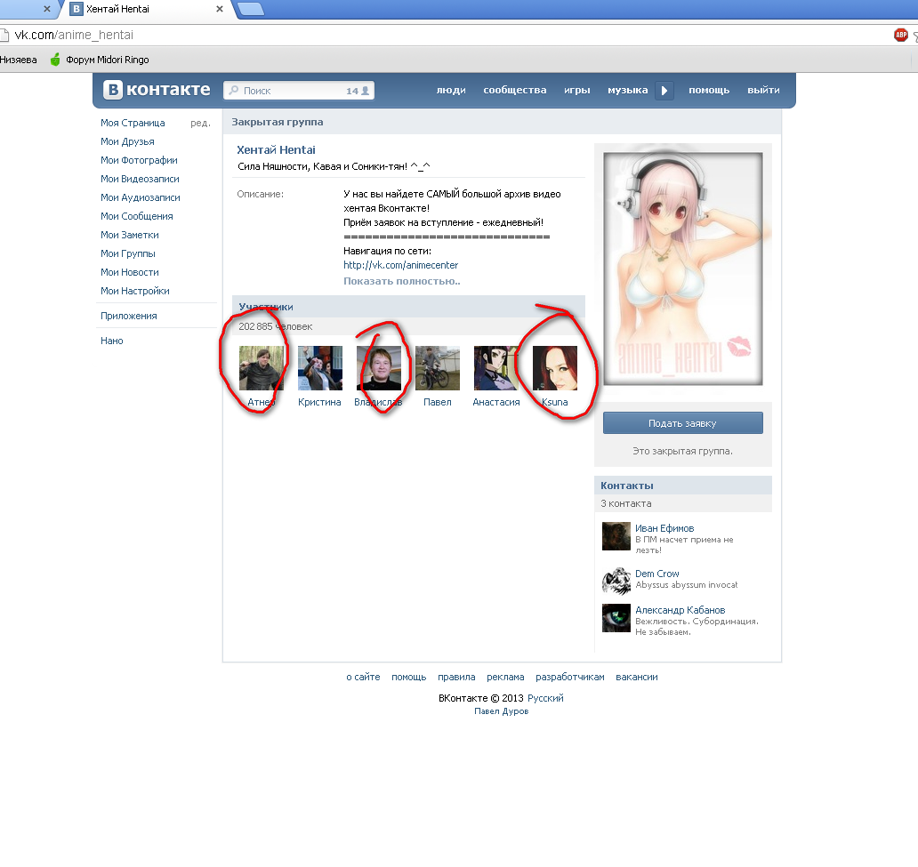Open the музыка header menu
Screen dimensions: 918x867
point(628,90)
